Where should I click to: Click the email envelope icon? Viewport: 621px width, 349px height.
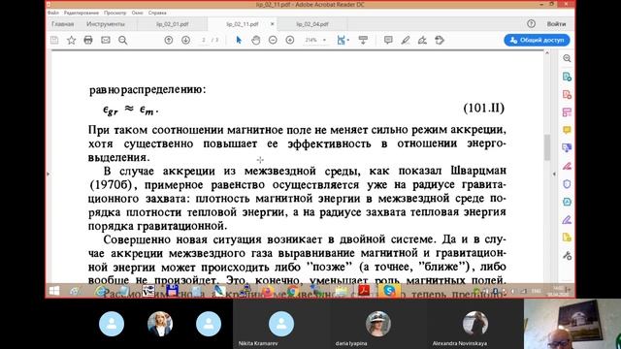106,40
